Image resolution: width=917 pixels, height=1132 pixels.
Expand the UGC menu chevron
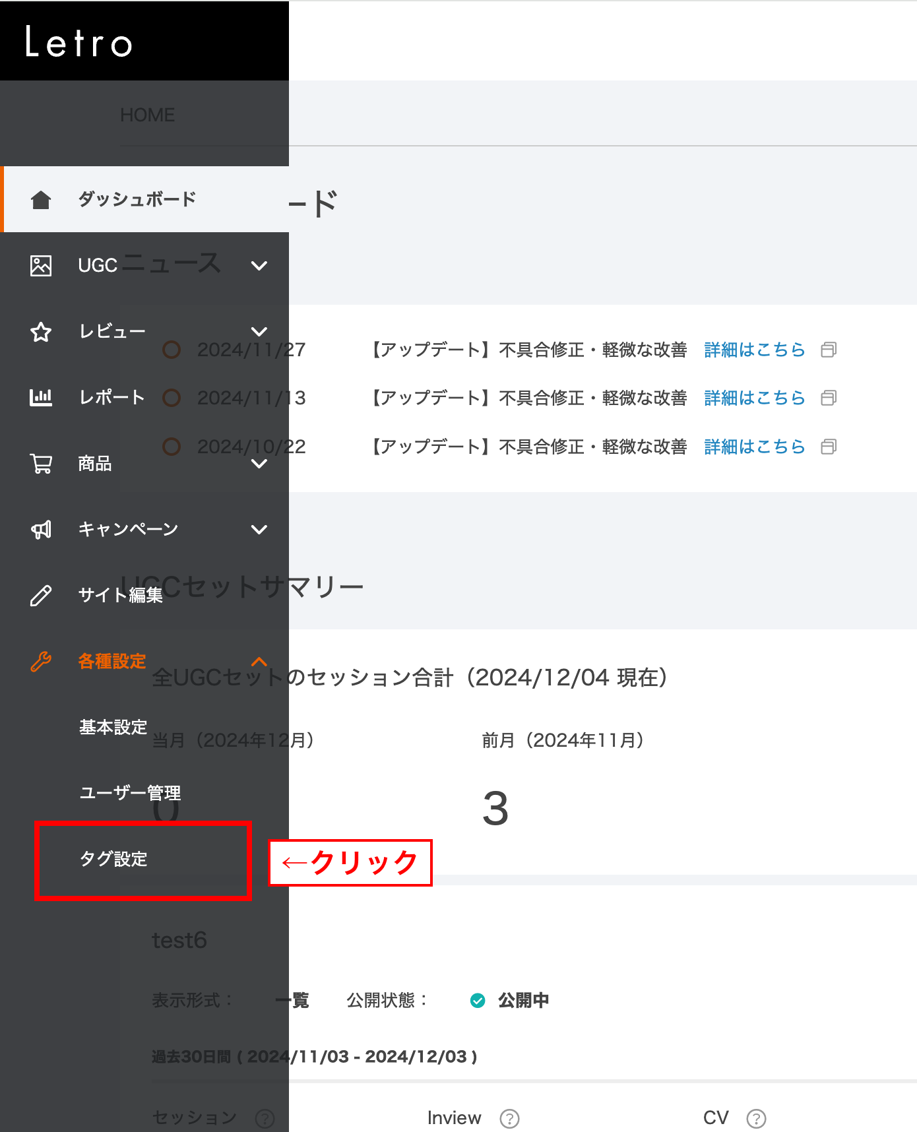click(259, 266)
